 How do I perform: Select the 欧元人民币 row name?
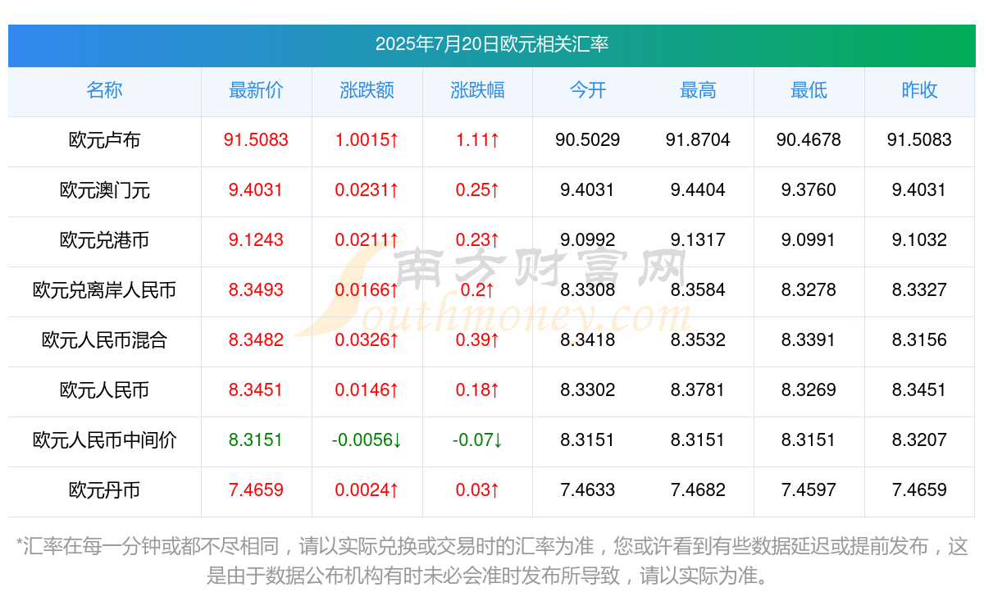pos(104,390)
